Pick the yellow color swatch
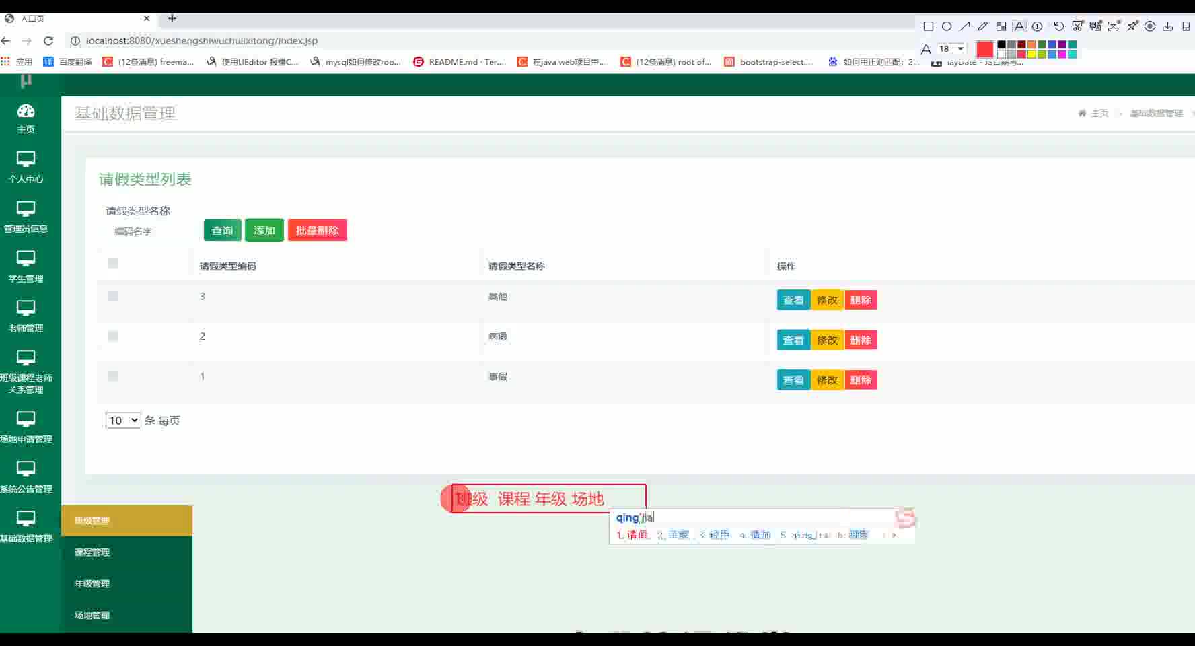Viewport: 1195px width, 646px height. (1031, 54)
